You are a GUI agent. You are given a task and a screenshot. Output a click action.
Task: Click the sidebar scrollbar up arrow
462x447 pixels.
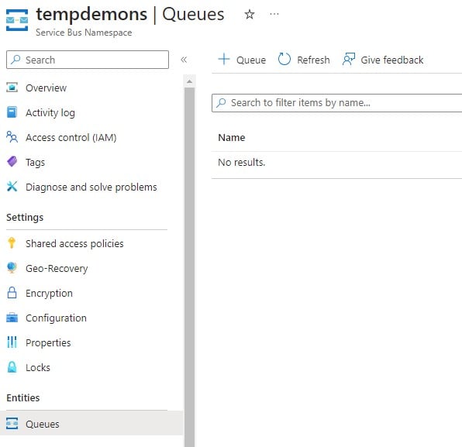pyautogui.click(x=189, y=81)
